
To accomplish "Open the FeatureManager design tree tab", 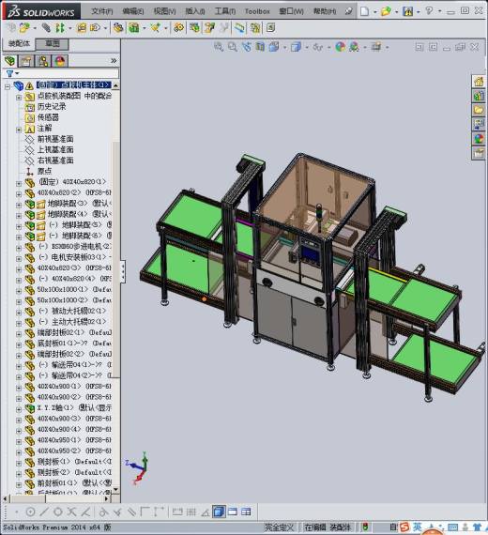I will [10, 61].
